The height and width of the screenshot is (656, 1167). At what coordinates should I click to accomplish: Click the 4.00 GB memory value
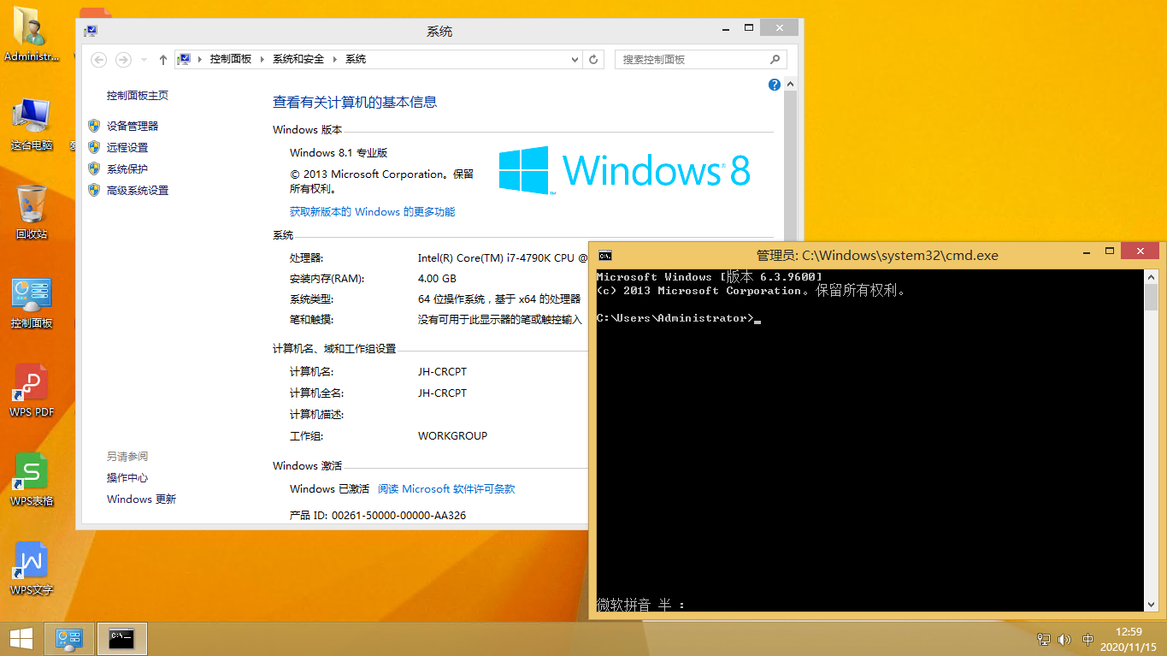(437, 279)
